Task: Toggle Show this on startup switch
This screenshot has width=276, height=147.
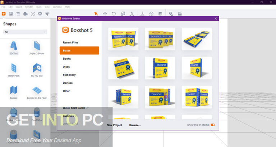Action: point(213,125)
